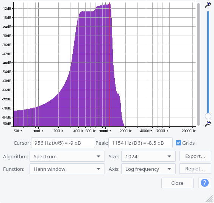
Task: Click the Cursor readout field
Action: [x=63, y=143]
